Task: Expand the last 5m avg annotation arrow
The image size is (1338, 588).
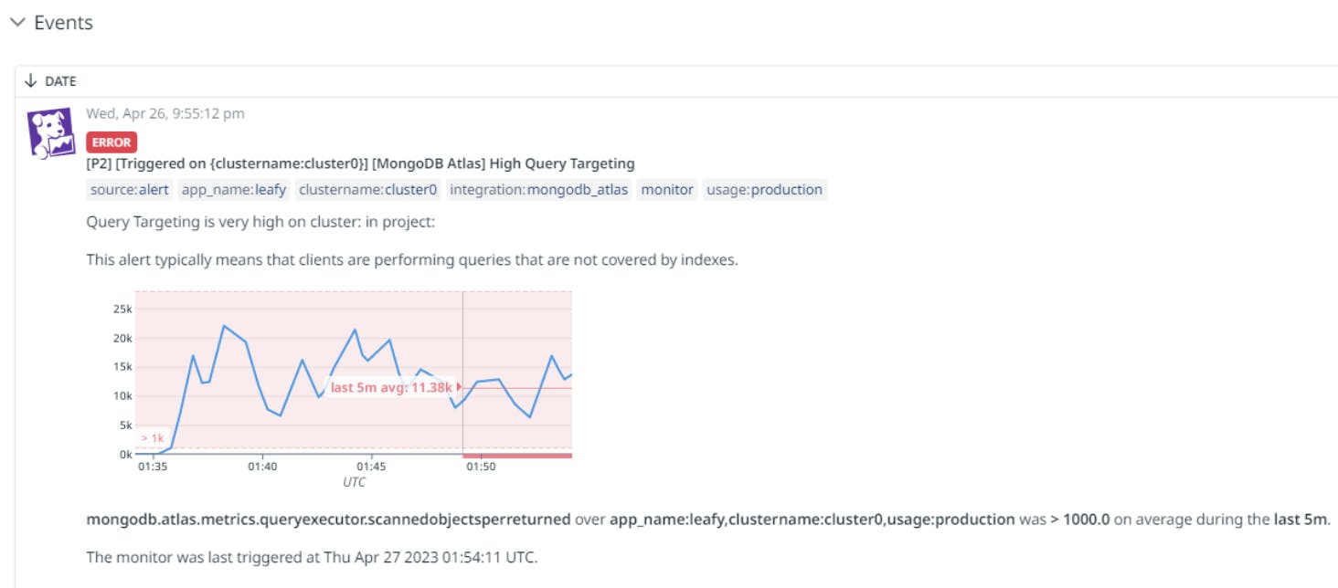Action: click(x=457, y=387)
